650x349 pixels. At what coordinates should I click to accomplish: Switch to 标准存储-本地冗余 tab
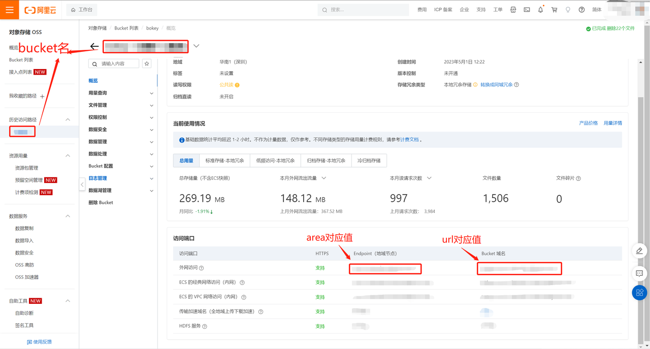[224, 161]
